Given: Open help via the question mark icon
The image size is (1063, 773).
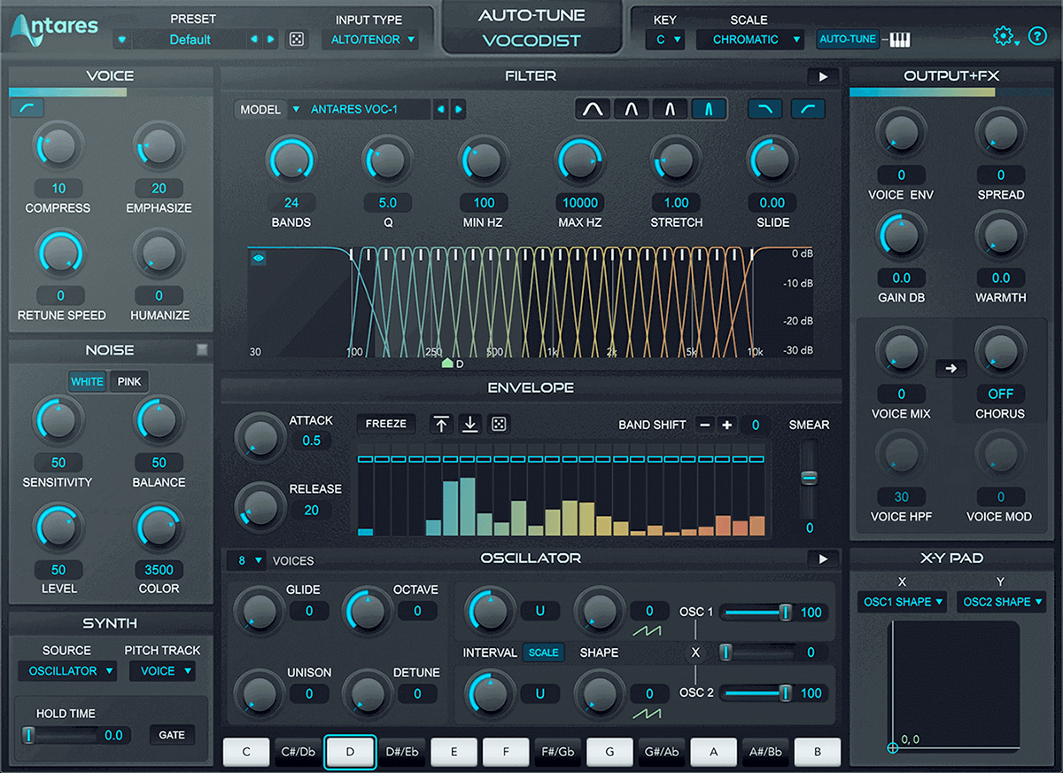Looking at the screenshot, I should (1039, 35).
